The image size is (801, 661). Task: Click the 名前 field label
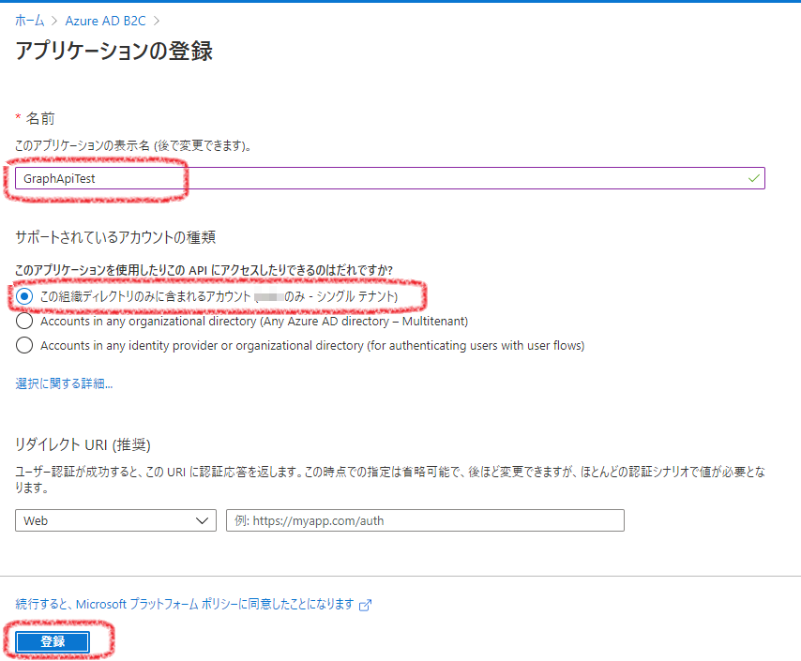[40, 118]
